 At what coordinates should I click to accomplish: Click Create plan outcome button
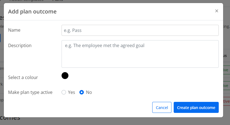[196, 107]
